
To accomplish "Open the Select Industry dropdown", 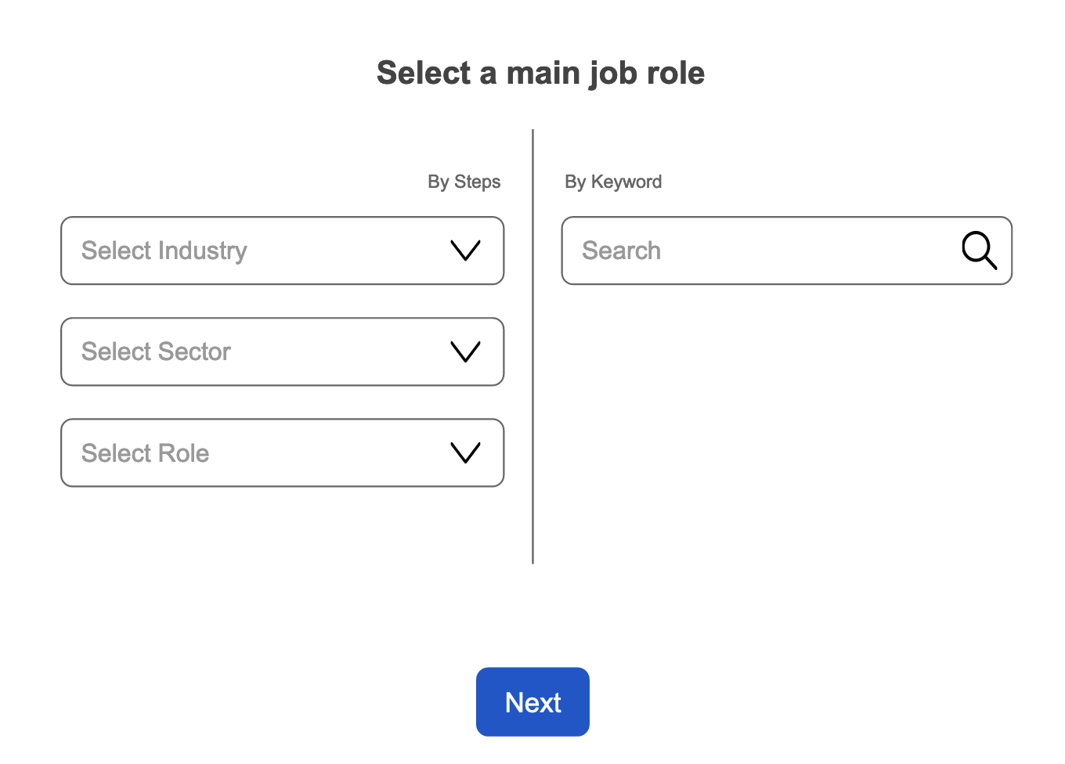I will coord(282,250).
